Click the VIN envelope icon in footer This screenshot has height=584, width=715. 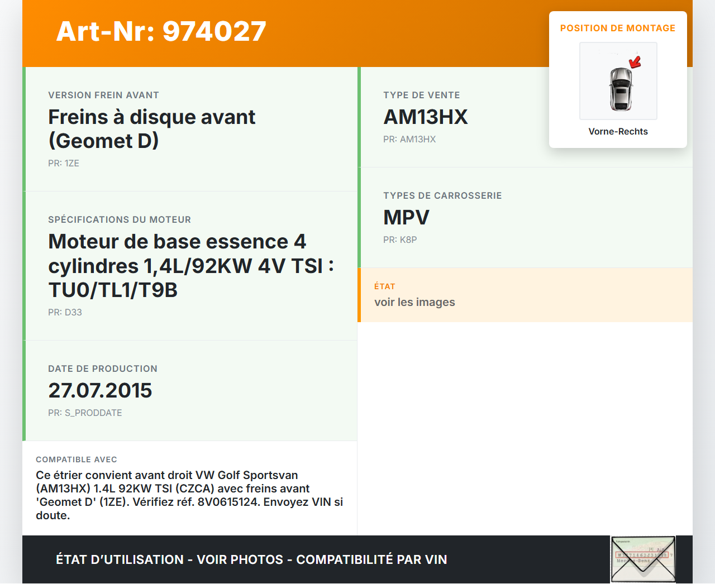tap(643, 559)
